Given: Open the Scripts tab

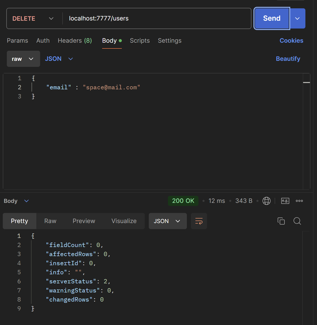Looking at the screenshot, I should tap(140, 41).
